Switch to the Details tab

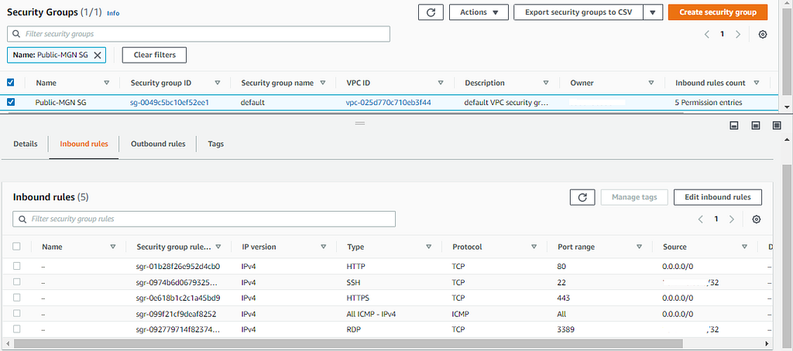pyautogui.click(x=26, y=144)
